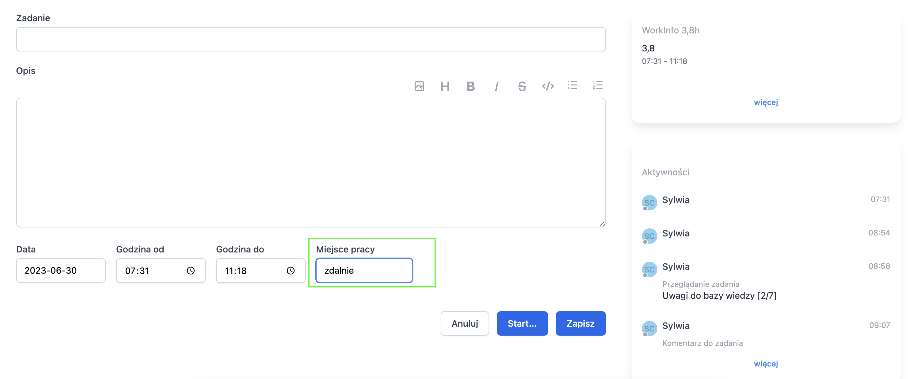Click Sylwia's avatar on the 08:58 activity
This screenshot has height=379, width=918.
[649, 270]
